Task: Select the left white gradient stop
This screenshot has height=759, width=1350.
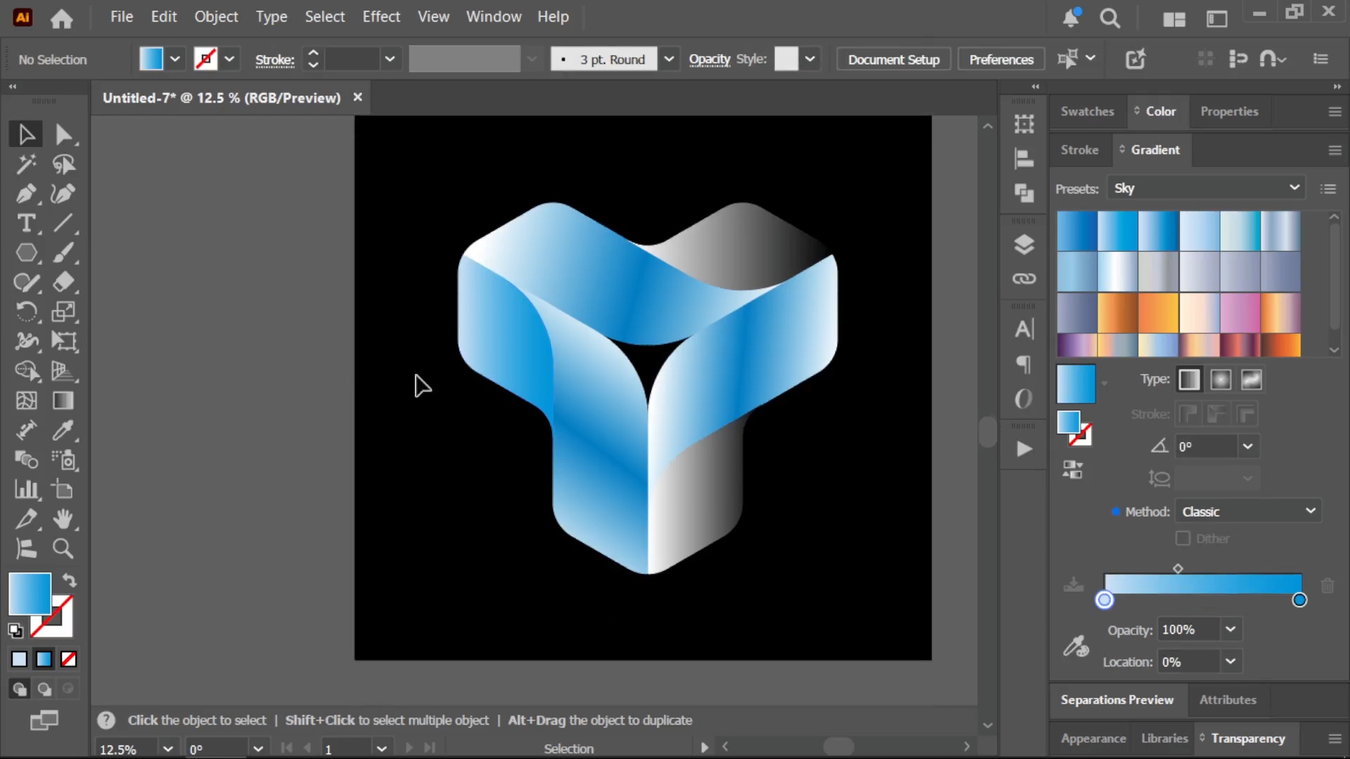Action: [1105, 600]
